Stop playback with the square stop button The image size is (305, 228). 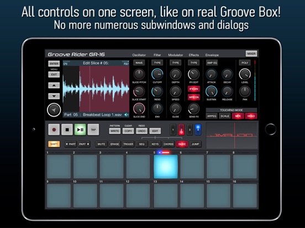tap(67, 129)
